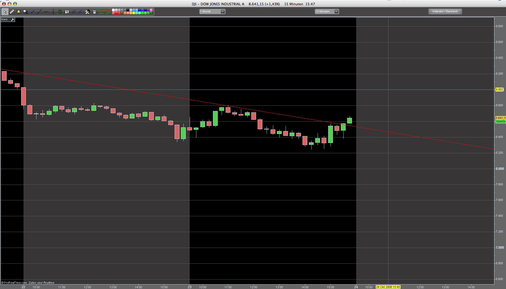Click the yellow 24 Okt 2008 10:45 date marker

click(388, 287)
